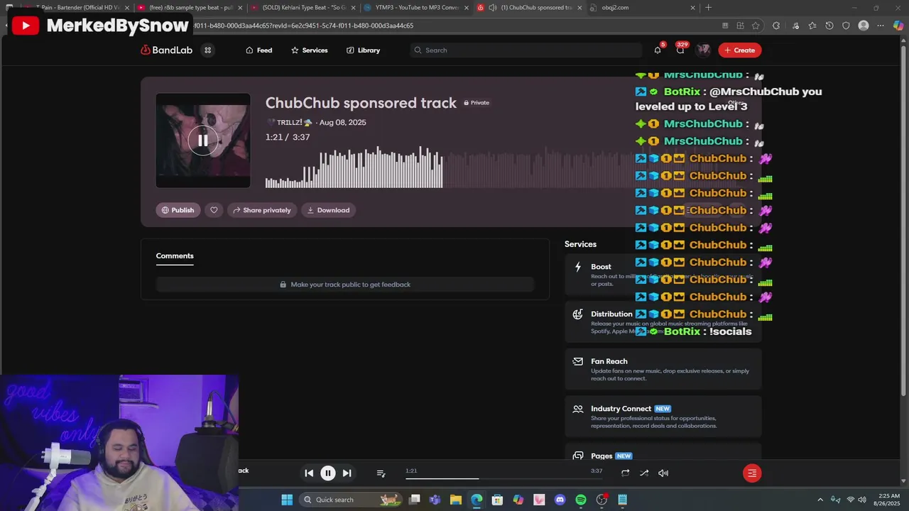Skip to previous track in bottom player
The width and height of the screenshot is (909, 511).
(x=309, y=473)
